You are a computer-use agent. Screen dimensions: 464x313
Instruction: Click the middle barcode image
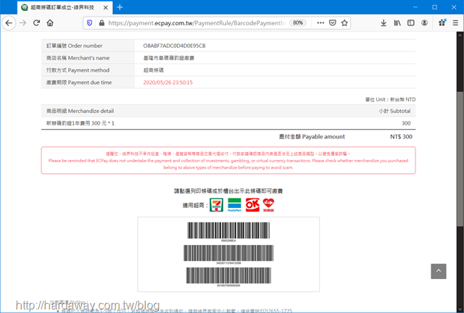228,254
